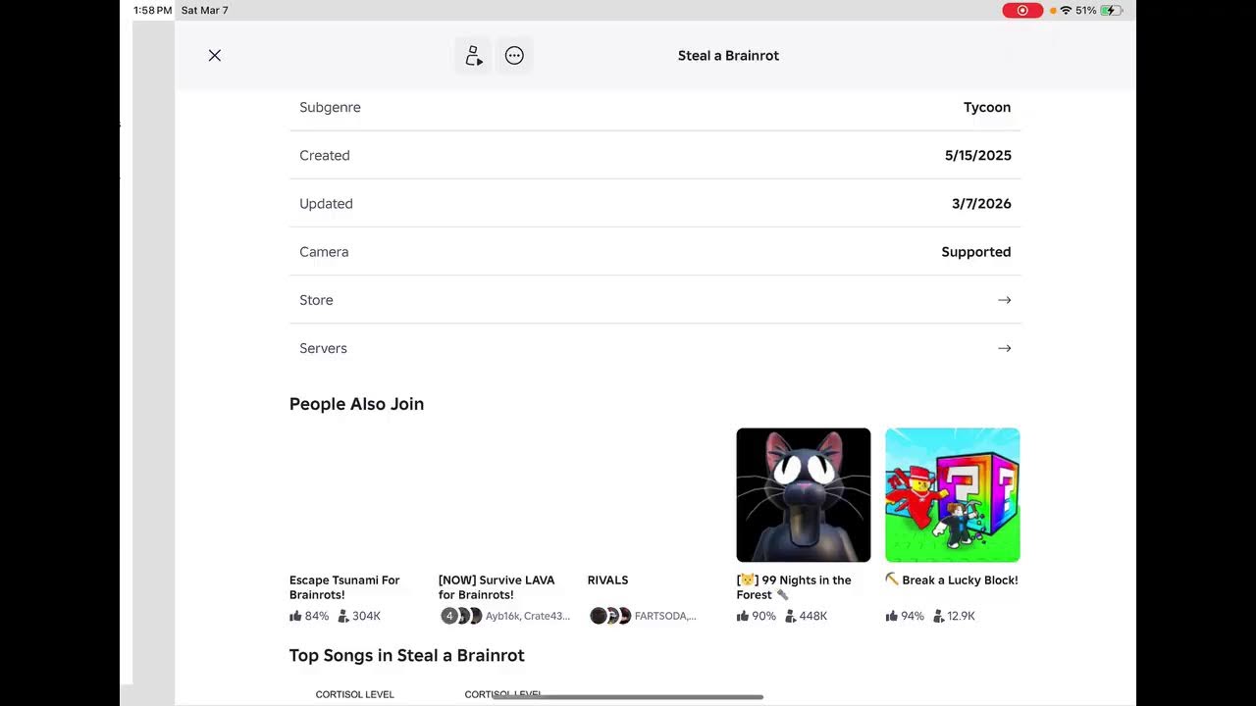Open Survive LAVA for Brainrots game
This screenshot has height=706, width=1256.
497,587
